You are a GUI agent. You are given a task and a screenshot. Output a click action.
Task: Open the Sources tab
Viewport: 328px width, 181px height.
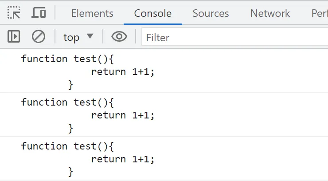pyautogui.click(x=211, y=13)
